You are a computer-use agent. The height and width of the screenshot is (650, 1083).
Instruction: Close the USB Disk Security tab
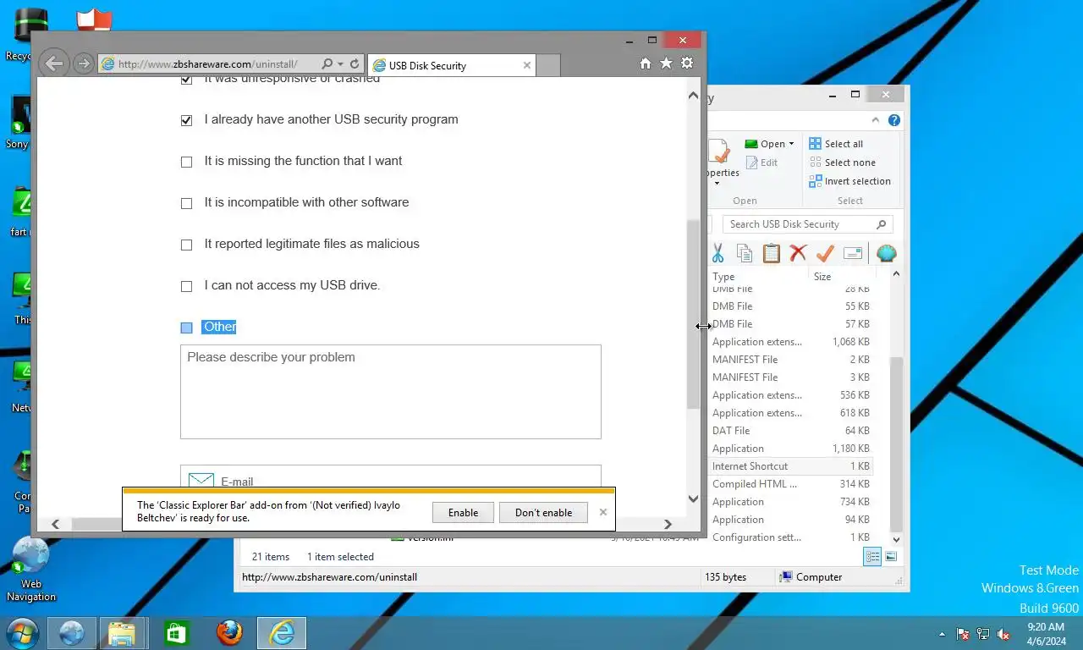527,65
